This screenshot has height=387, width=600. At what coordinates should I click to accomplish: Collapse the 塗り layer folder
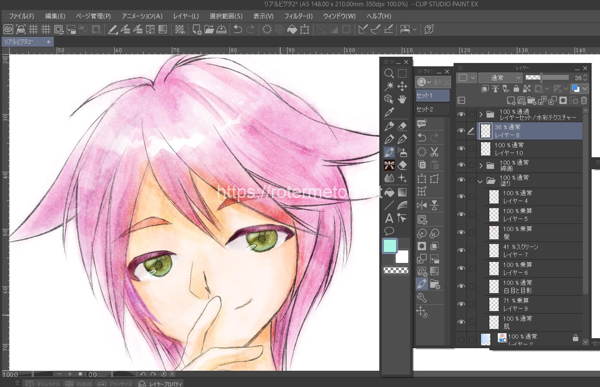(480, 181)
